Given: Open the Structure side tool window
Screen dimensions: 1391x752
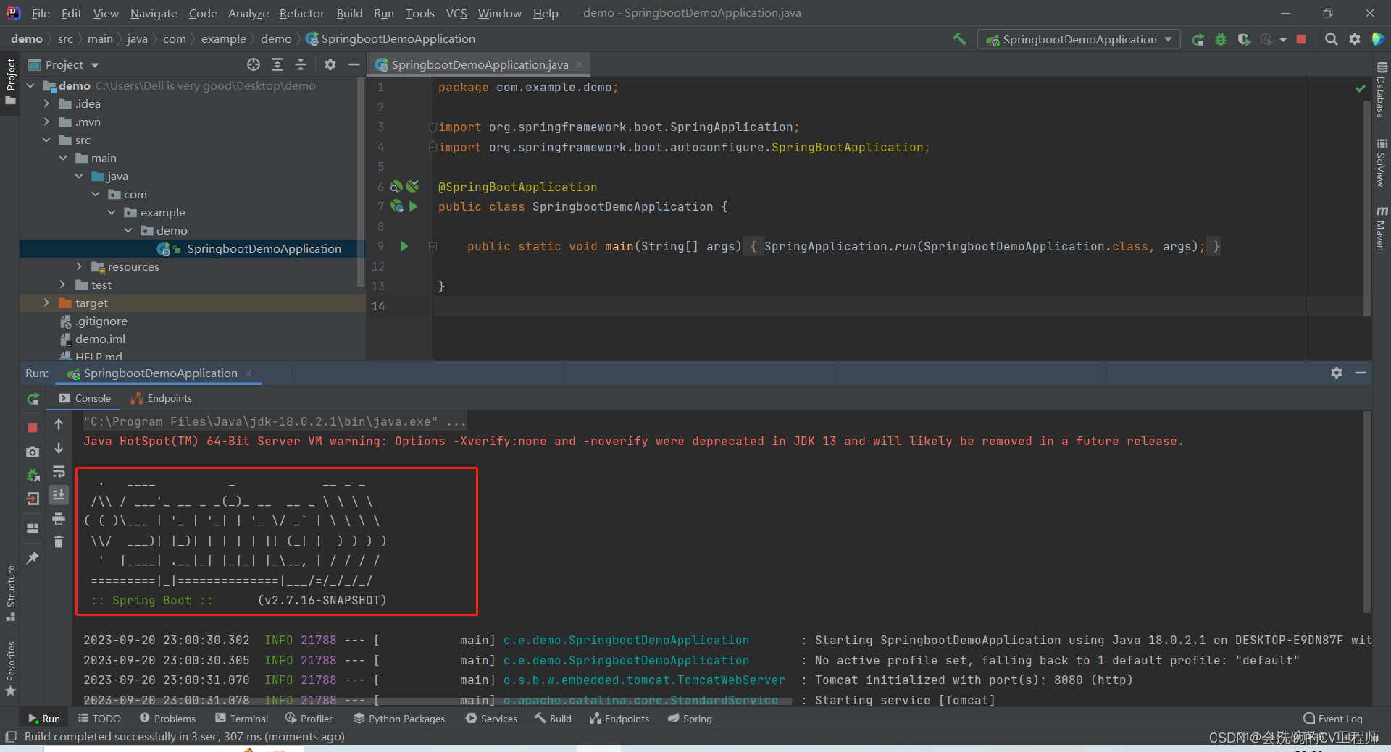Looking at the screenshot, I should tap(10, 593).
